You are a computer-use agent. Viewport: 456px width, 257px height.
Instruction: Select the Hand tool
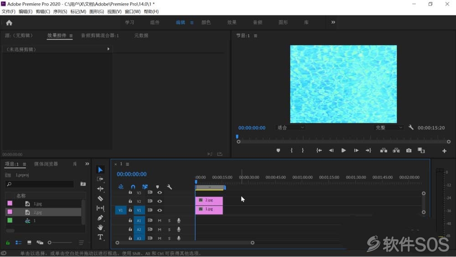pyautogui.click(x=100, y=227)
